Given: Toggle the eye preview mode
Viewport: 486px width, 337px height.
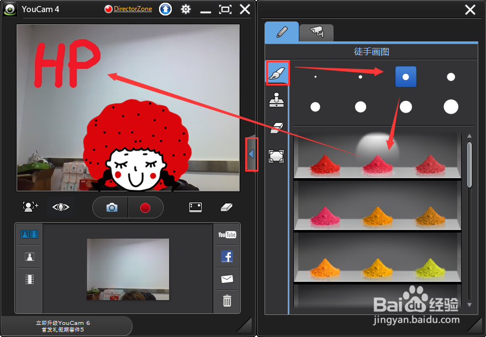Looking at the screenshot, I should tap(61, 207).
